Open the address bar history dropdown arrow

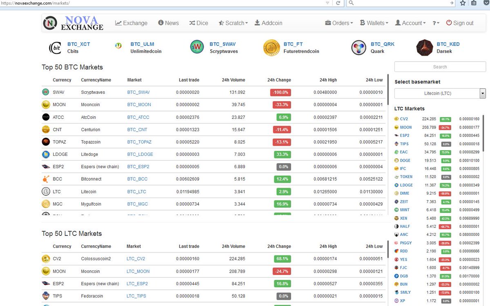pos(327,3)
